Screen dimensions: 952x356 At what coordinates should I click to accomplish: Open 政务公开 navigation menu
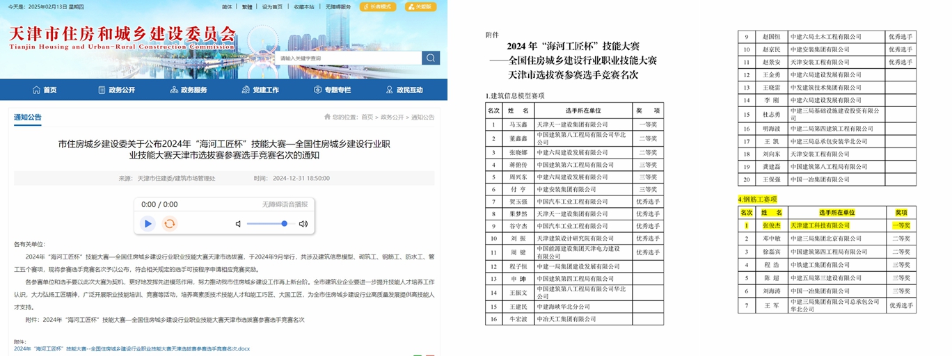coord(116,90)
